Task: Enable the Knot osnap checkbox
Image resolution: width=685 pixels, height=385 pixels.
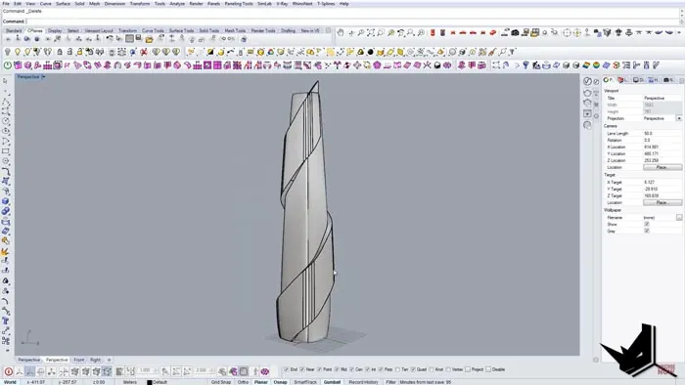Action: tap(432, 369)
